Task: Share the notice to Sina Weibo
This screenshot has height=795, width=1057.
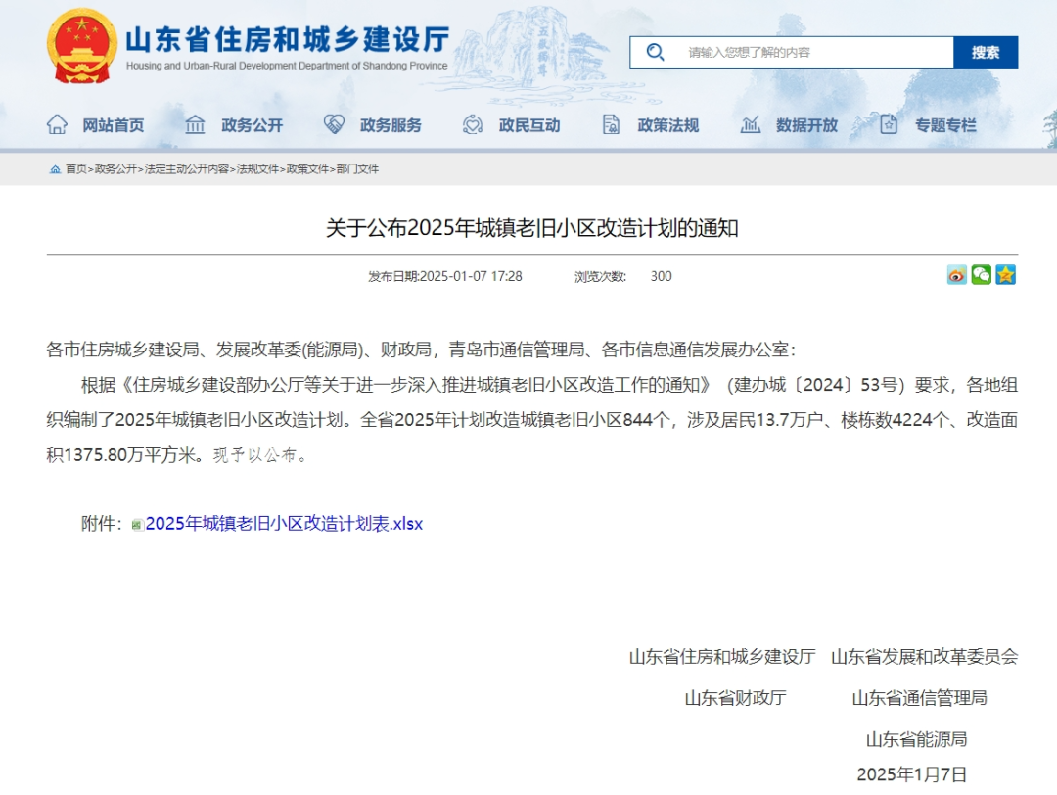Action: [956, 275]
